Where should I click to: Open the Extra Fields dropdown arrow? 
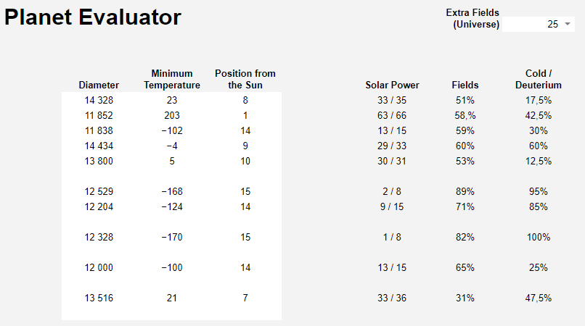coord(568,24)
